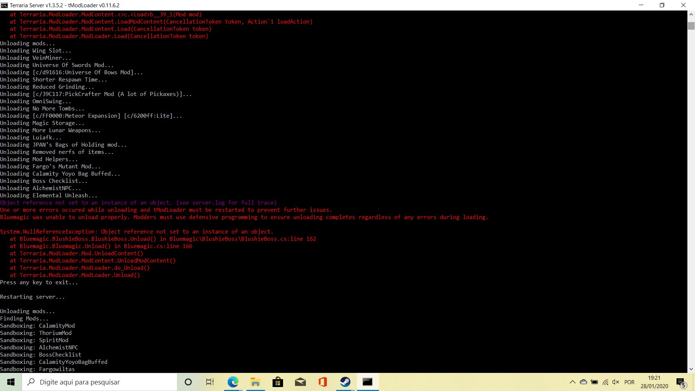Click the 'Unloading No More Tombs...' line
Viewport: 695px width, 391px height.
pyautogui.click(x=42, y=109)
